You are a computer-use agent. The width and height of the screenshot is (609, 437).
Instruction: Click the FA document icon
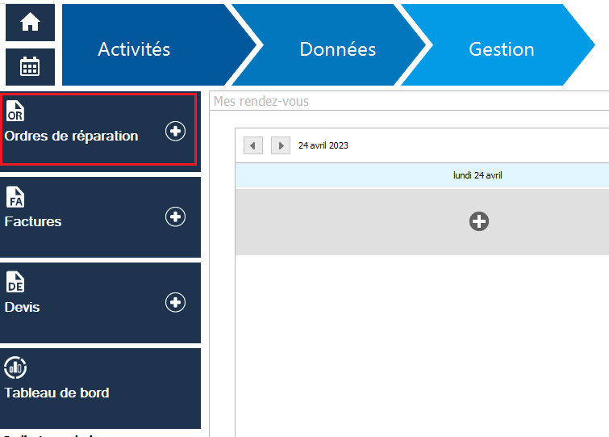(x=15, y=197)
